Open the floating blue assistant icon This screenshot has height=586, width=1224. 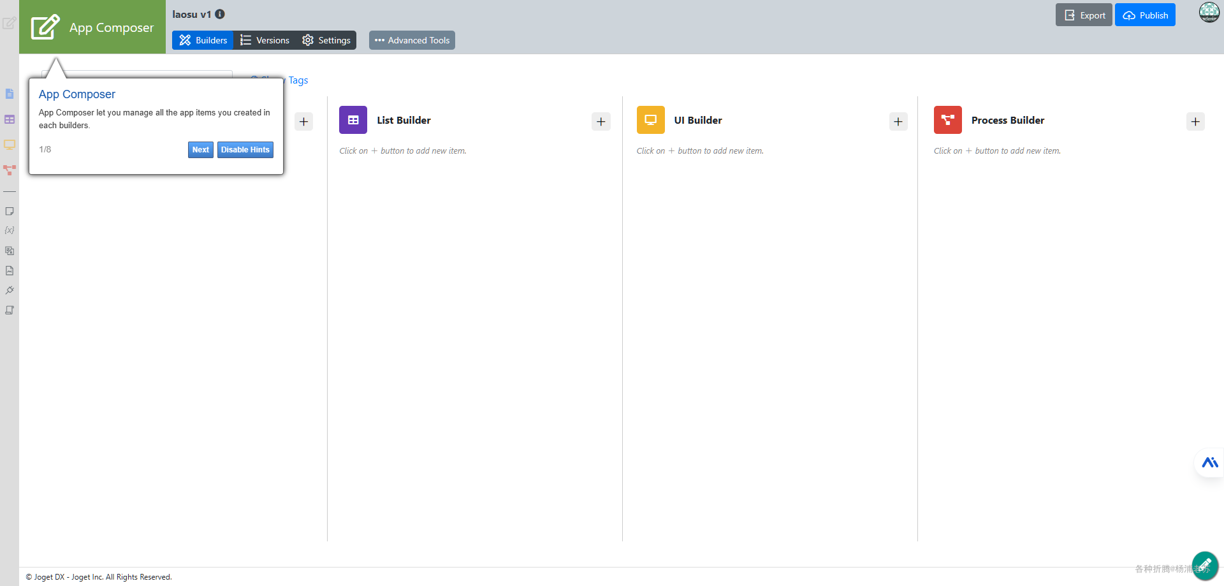(x=1209, y=463)
